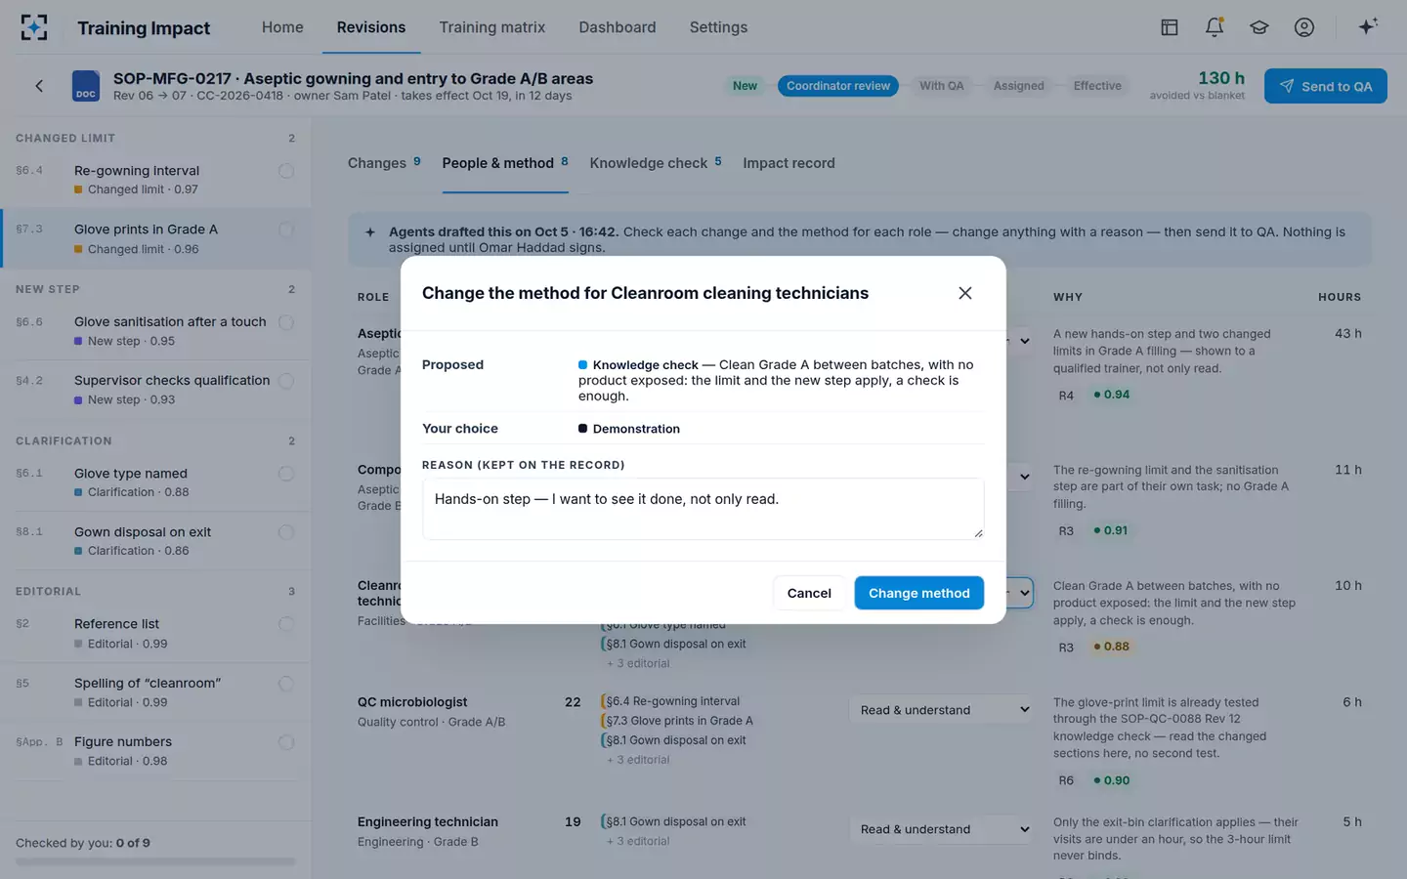
Task: Click the §6.4 Re-gowning interval tag in QC row
Action: [x=670, y=701]
